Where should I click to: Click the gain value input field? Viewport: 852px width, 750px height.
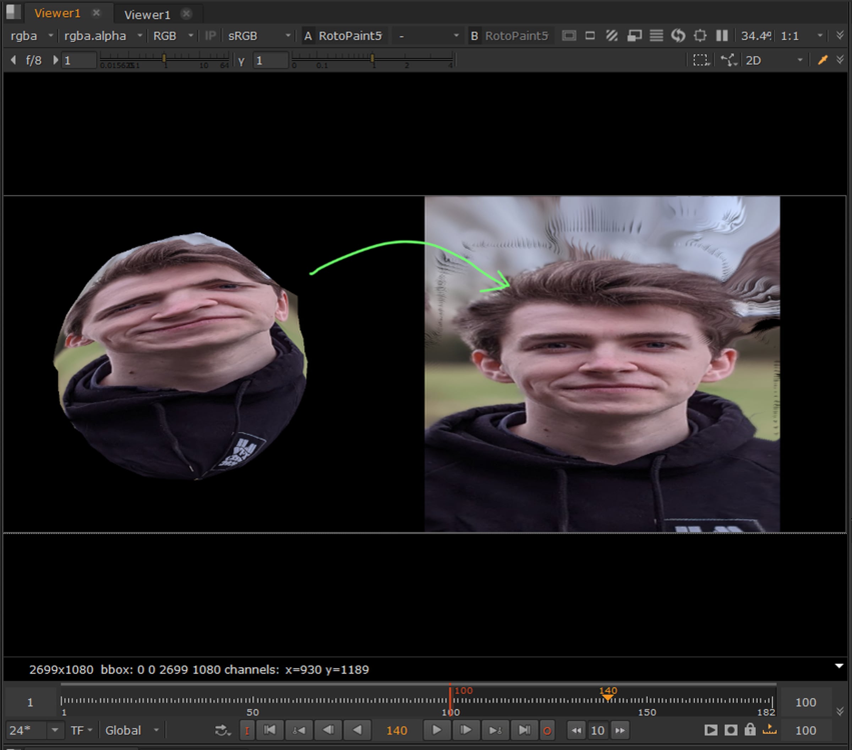point(79,60)
